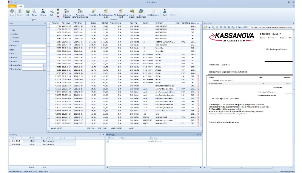Click the Fakturanr column sort arrow
Image resolution: width=302 pixels, height=173 pixels.
[x=60, y=23]
